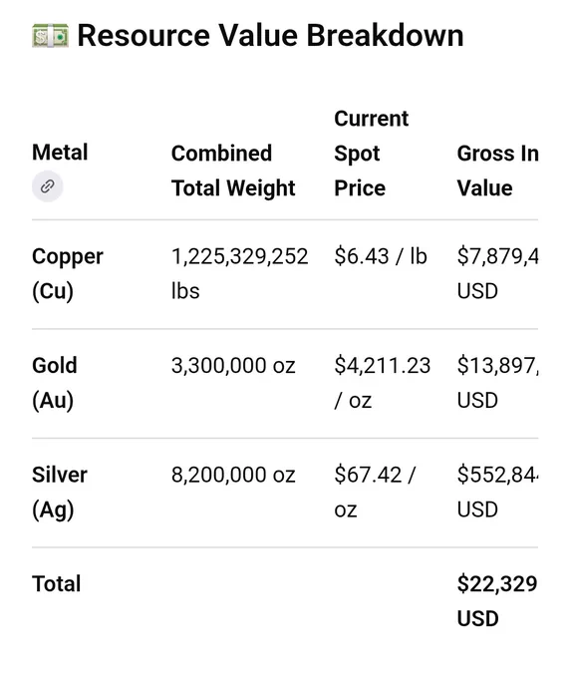Click the 1,225,329,252 lbs copper weight
Viewport: 570px width, 678px height.
click(x=240, y=273)
